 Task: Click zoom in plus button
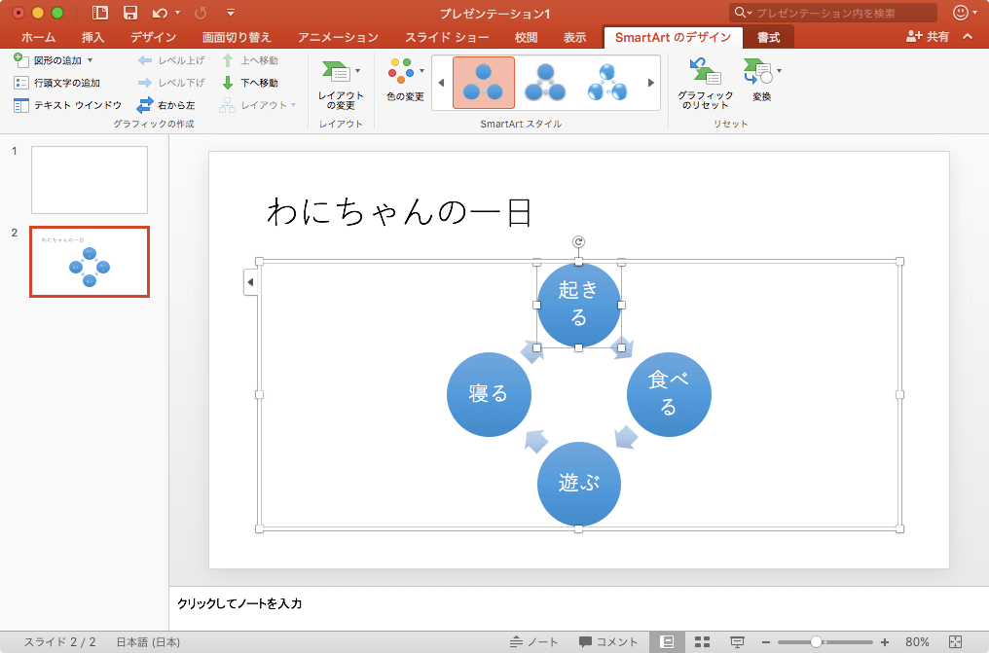885,641
